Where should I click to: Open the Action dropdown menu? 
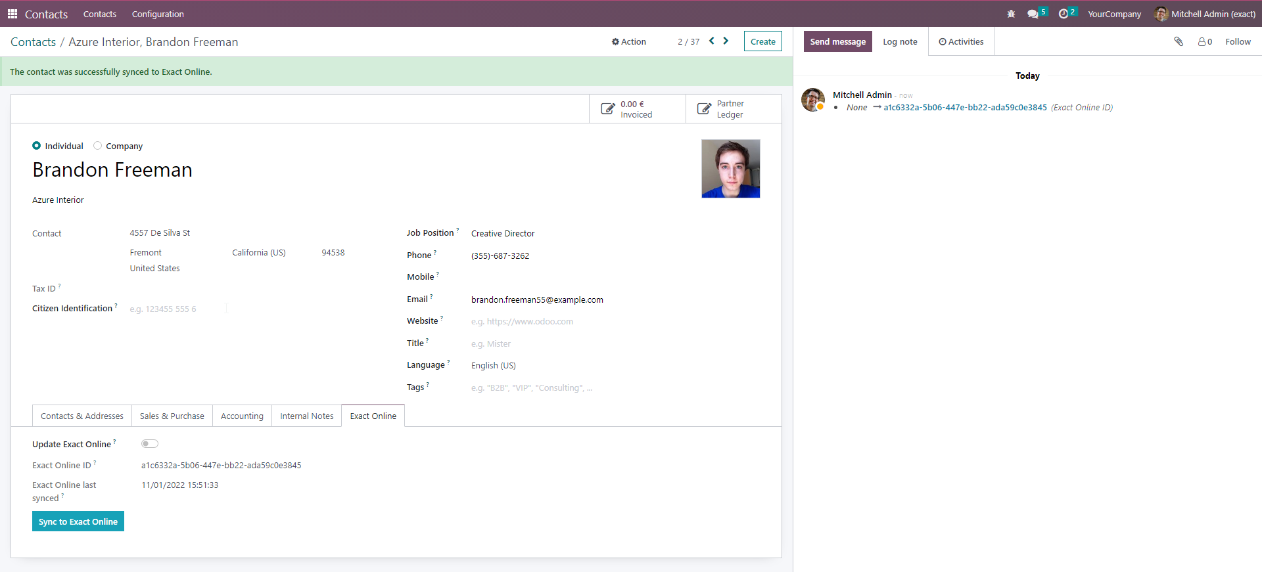[629, 41]
